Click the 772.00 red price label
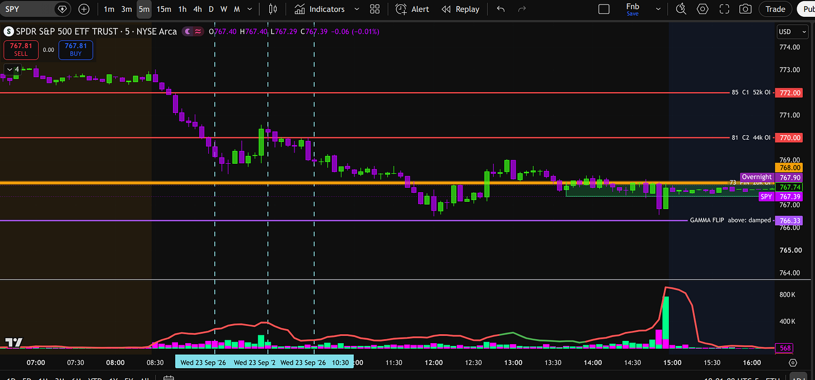The image size is (815, 380). click(790, 93)
